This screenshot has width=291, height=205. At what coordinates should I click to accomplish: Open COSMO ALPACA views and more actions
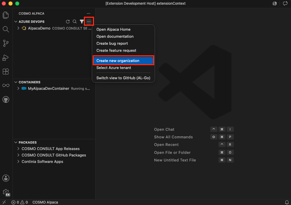point(89,13)
